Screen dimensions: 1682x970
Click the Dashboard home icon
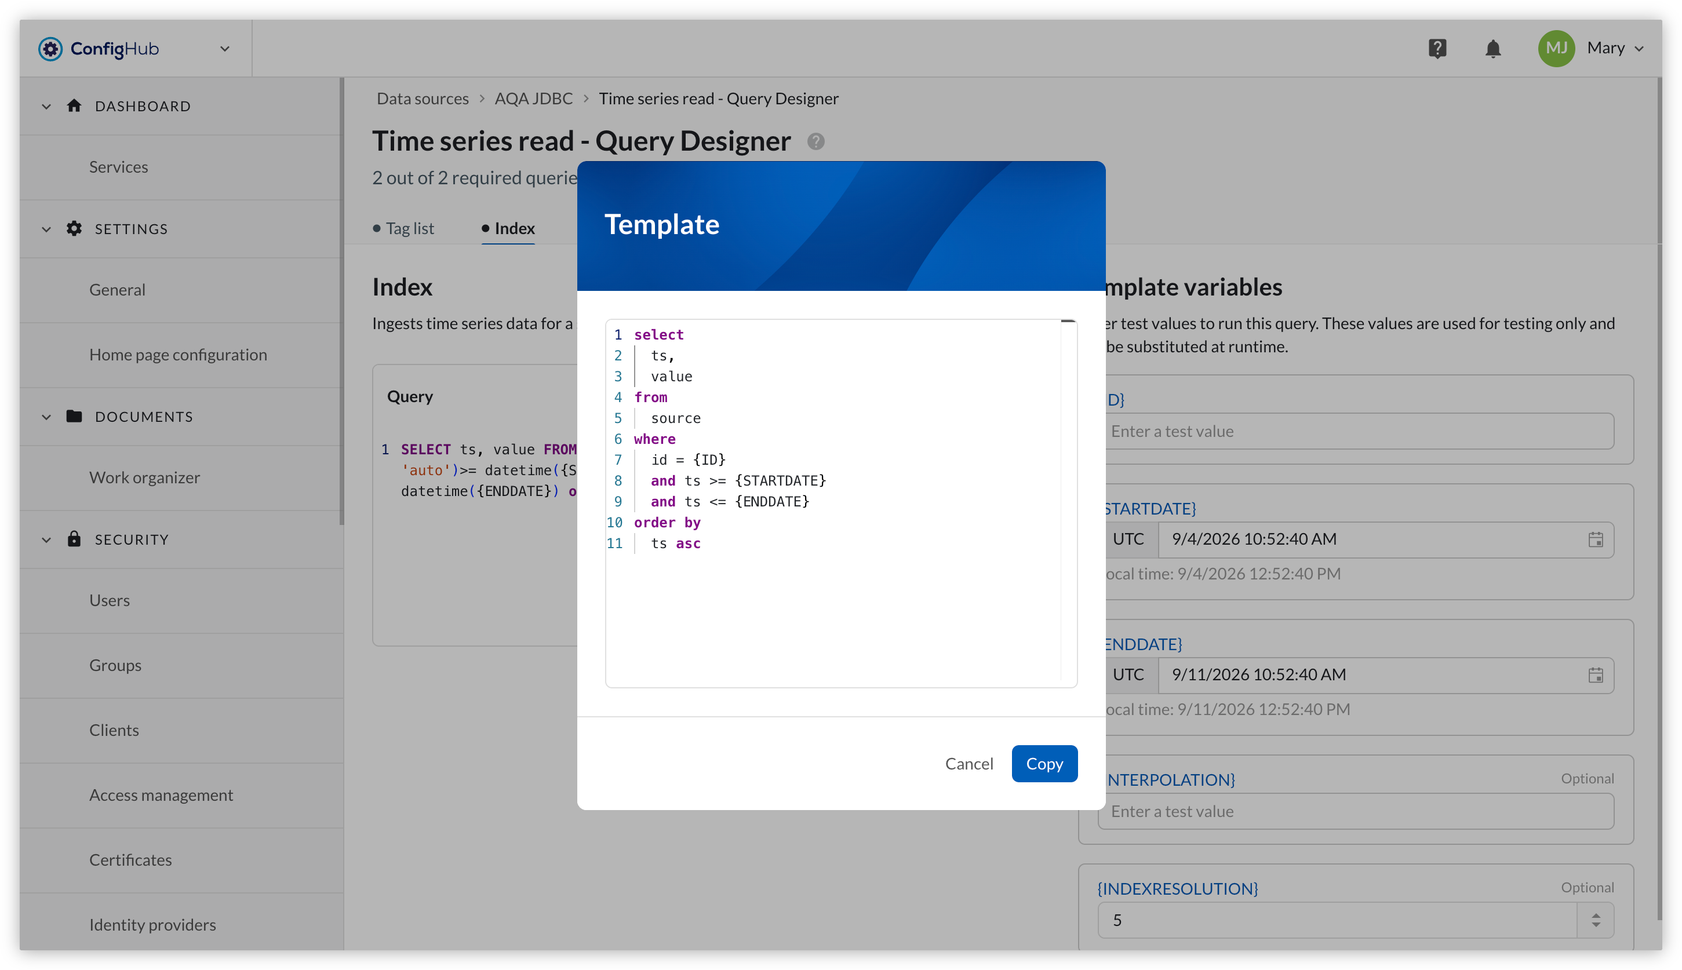[x=74, y=105]
